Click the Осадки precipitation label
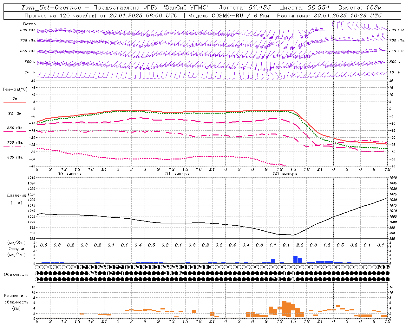The width and height of the screenshot is (406, 324). (16, 249)
